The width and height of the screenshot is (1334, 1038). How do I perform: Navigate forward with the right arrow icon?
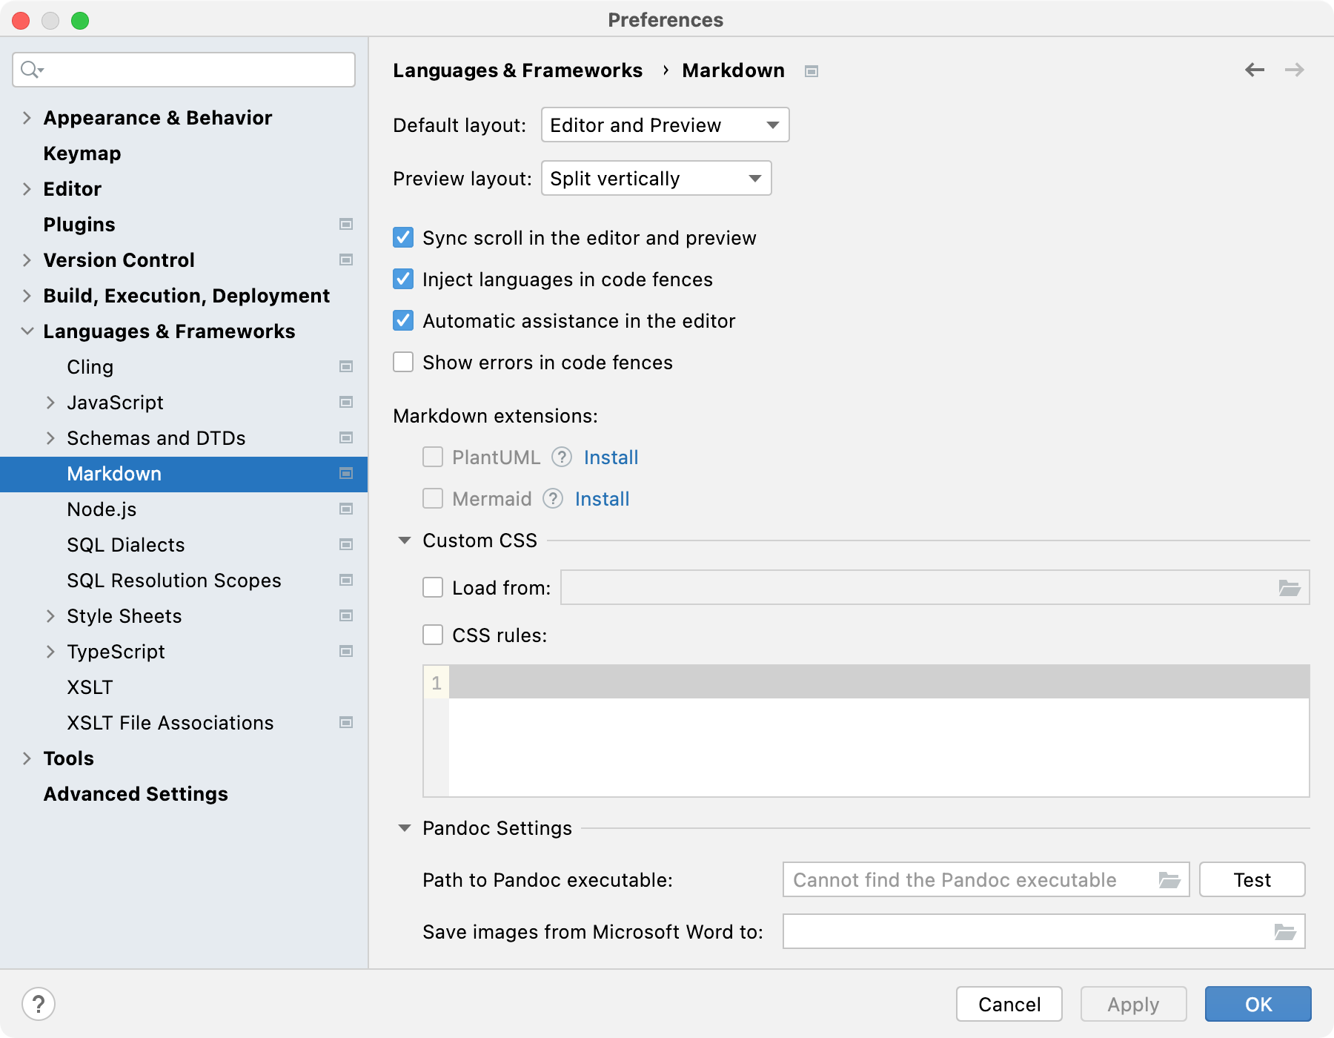[1295, 70]
